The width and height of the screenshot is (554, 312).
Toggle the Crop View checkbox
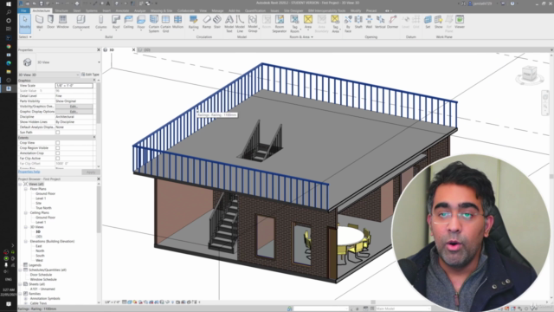(x=58, y=143)
